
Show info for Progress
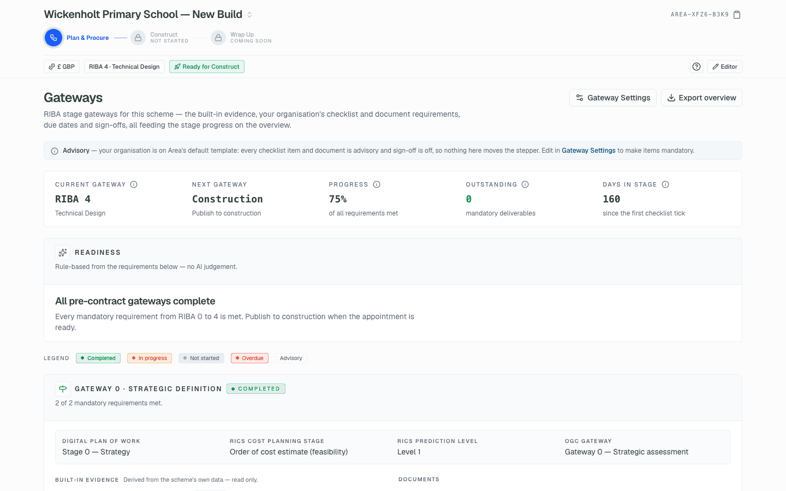pos(377,184)
